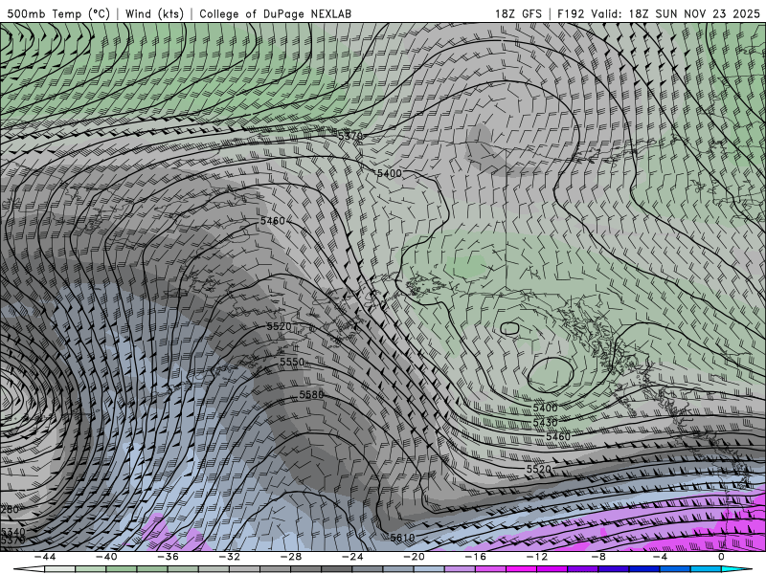
Task: Click the -20 colorbar value
Action: pyautogui.click(x=414, y=557)
